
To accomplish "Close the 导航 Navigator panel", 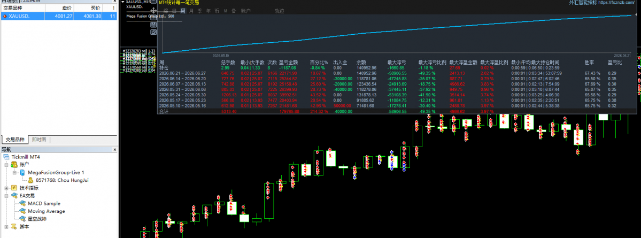I will click(114, 149).
